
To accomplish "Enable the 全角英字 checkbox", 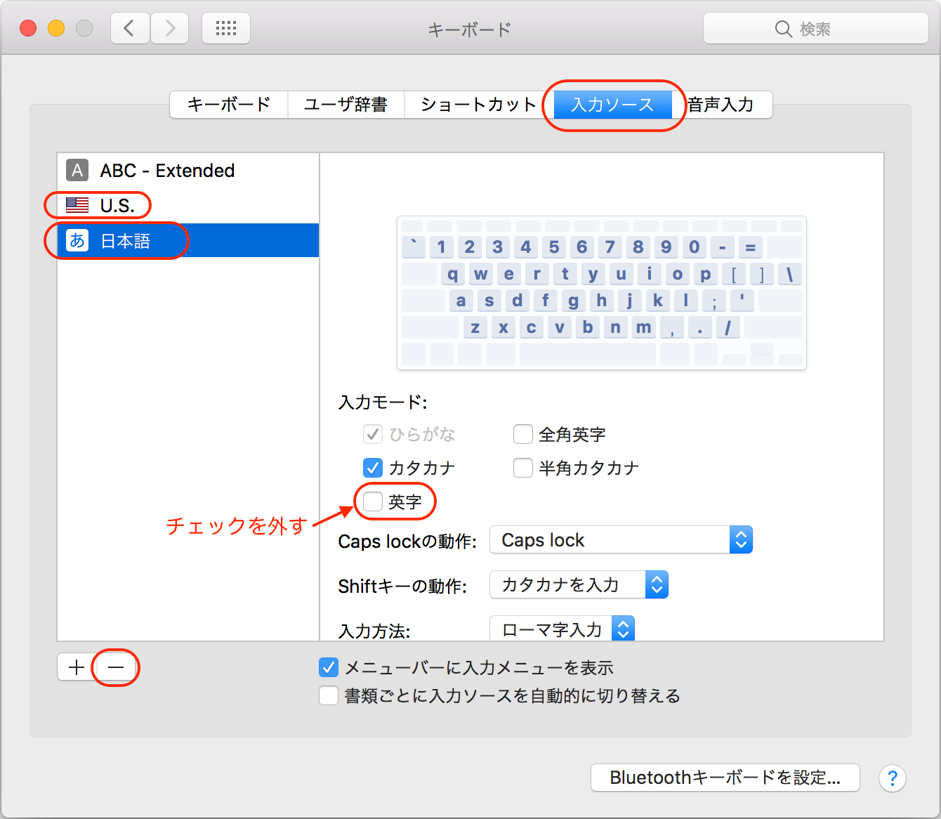I will (523, 434).
